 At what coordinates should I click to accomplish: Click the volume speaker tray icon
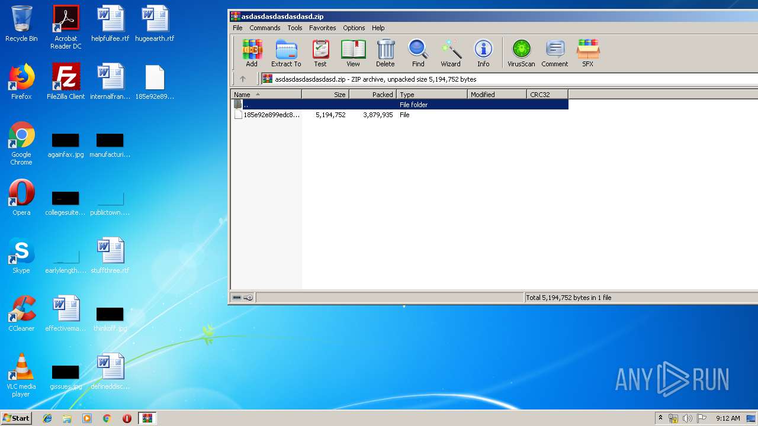click(x=687, y=418)
